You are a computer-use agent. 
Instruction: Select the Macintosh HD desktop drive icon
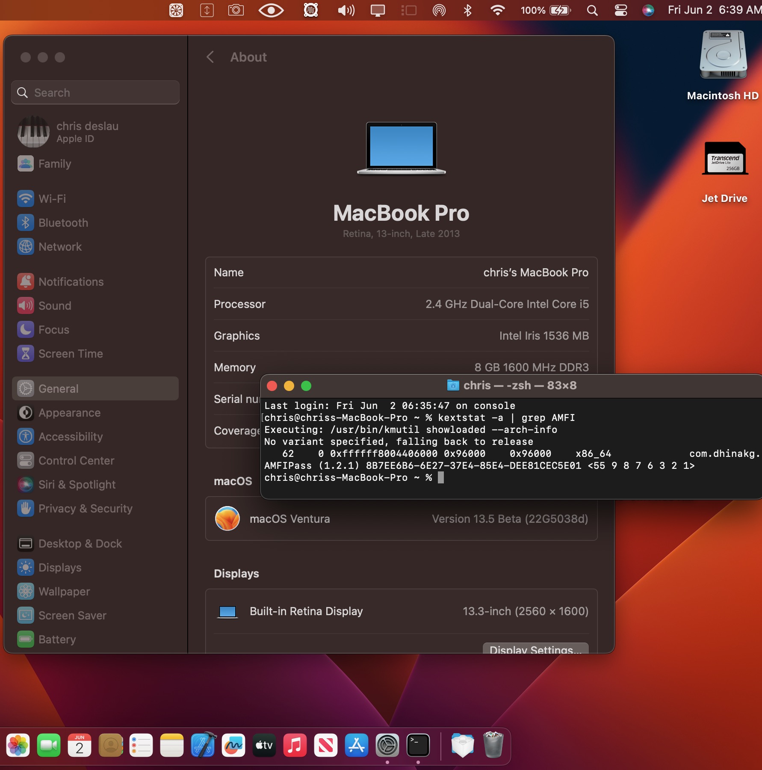click(723, 54)
